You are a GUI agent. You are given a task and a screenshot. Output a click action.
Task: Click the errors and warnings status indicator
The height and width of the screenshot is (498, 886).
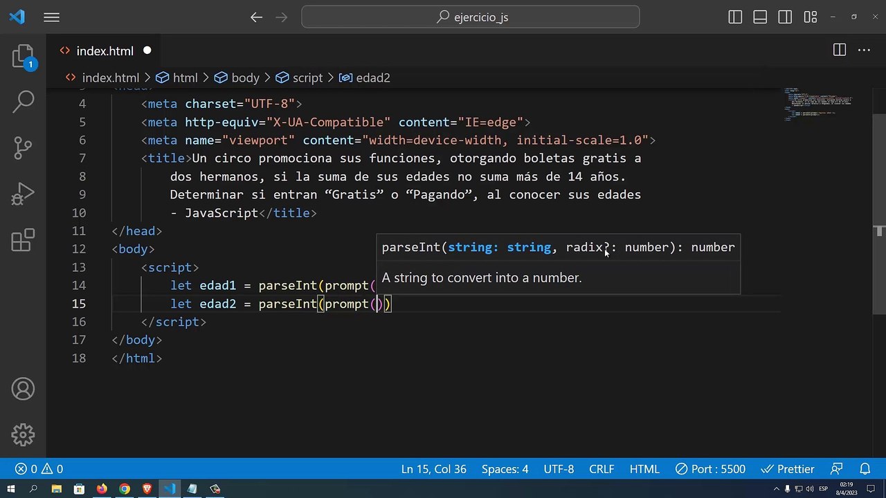pos(39,469)
